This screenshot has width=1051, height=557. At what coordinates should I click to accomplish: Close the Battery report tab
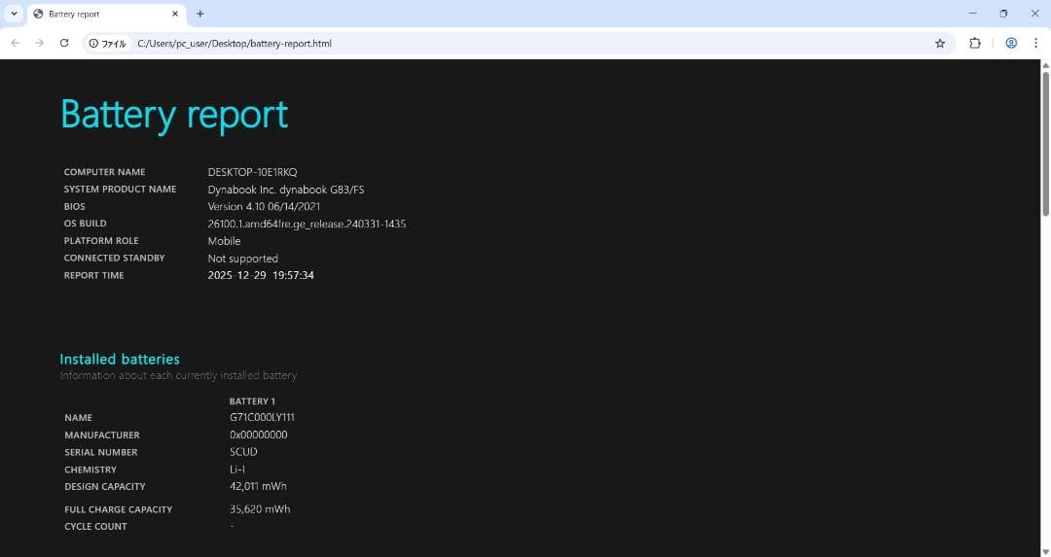coord(175,14)
